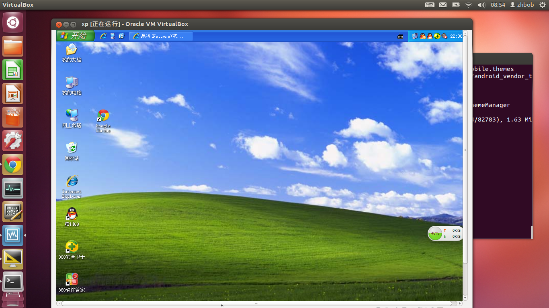
Task: Click the VirtualBox window title bar text
Action: pos(135,24)
